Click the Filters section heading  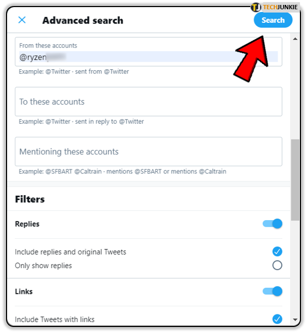[x=30, y=199]
